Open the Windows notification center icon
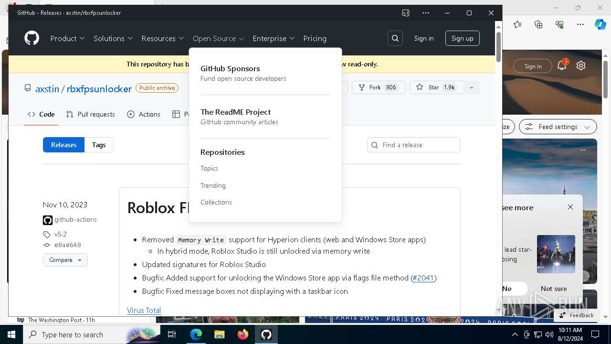This screenshot has width=611, height=344. point(595,334)
